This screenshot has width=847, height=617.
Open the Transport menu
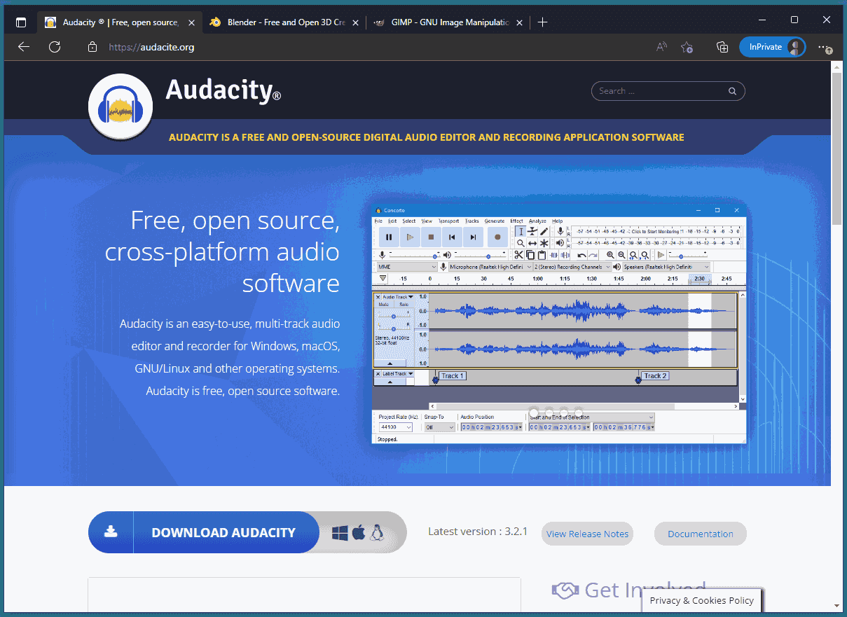[449, 221]
